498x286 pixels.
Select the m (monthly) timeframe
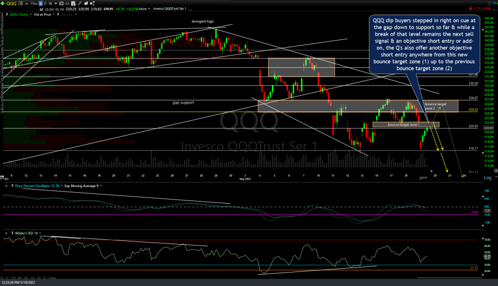pyautogui.click(x=26, y=4)
